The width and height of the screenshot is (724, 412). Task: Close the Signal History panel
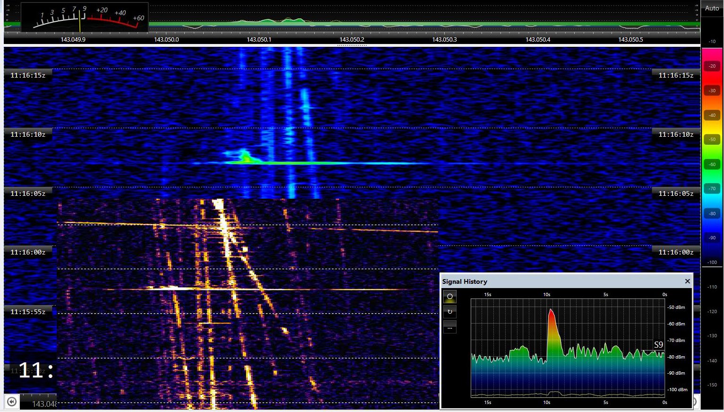(688, 281)
